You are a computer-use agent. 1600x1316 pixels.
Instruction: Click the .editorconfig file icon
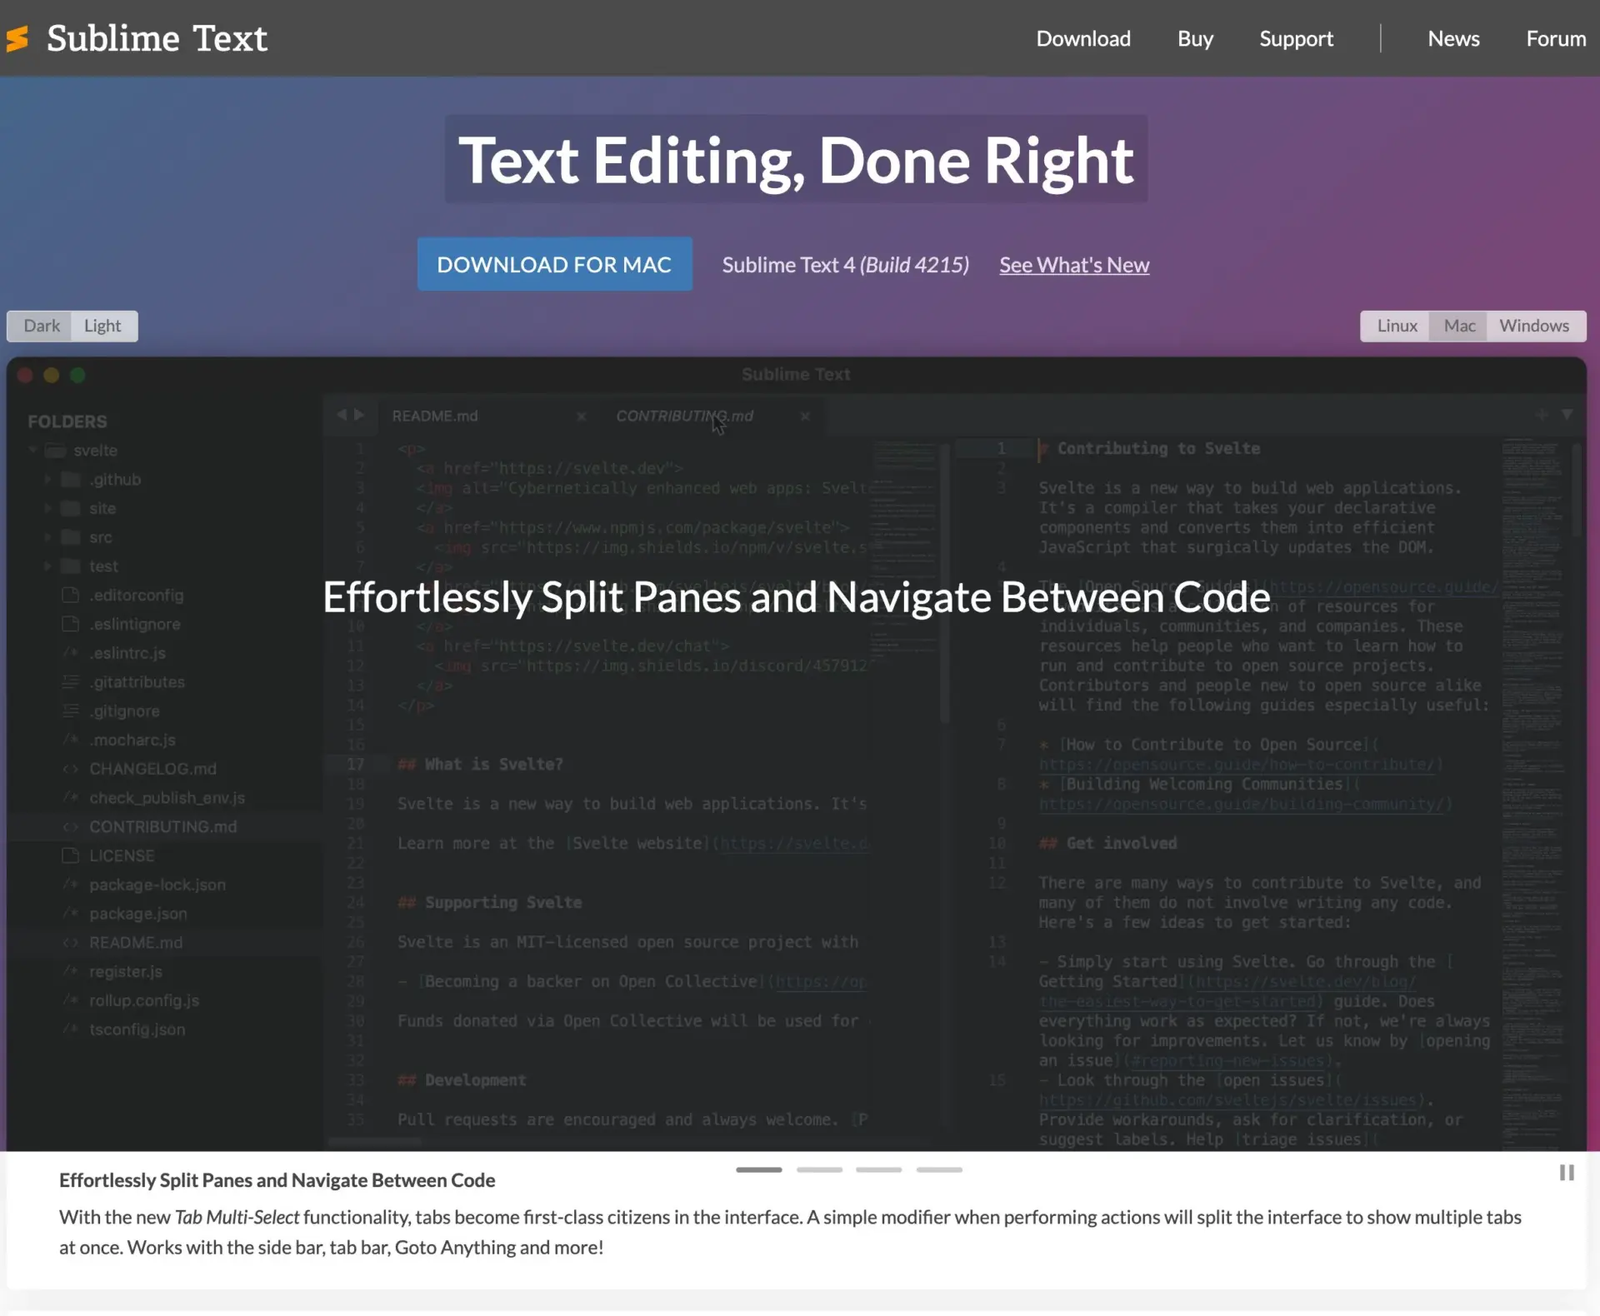click(x=71, y=596)
